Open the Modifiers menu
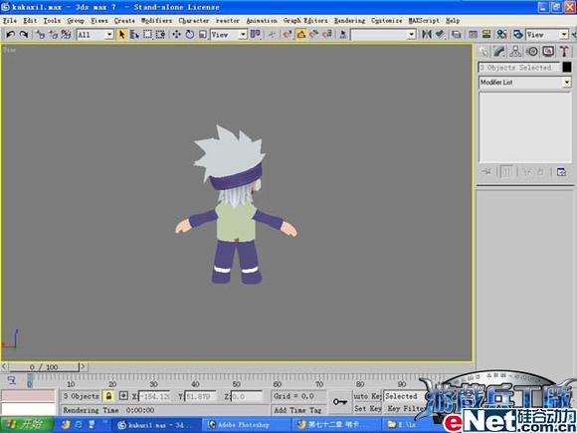The height and width of the screenshot is (433, 577). (x=157, y=21)
